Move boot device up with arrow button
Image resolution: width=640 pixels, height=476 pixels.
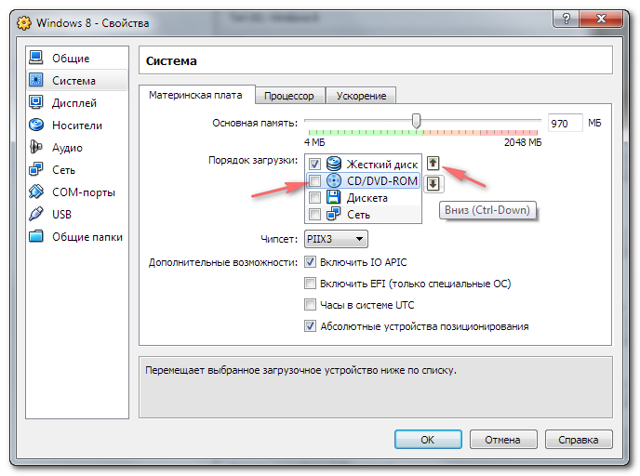tap(433, 163)
